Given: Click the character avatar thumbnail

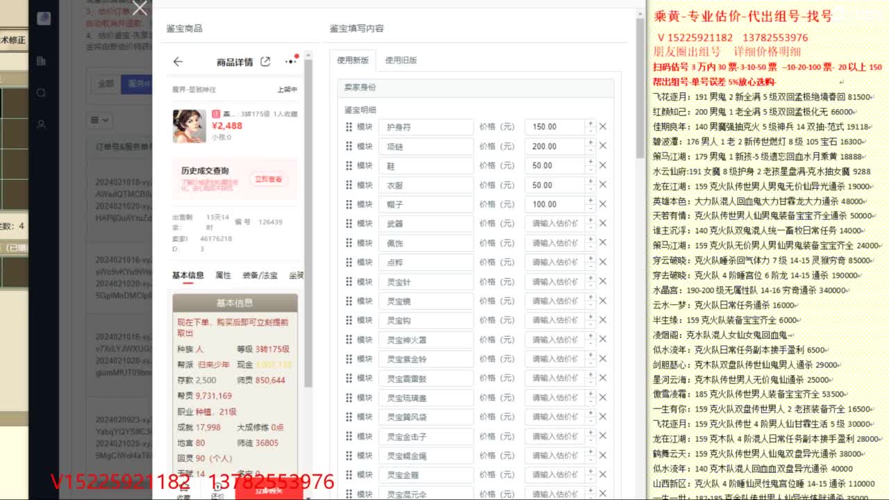Looking at the screenshot, I should pyautogui.click(x=189, y=126).
